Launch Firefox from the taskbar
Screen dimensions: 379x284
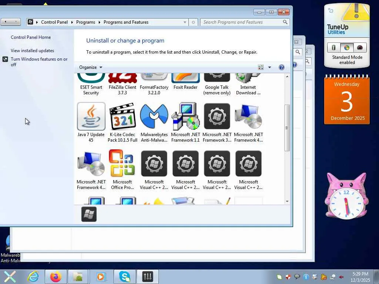tap(56, 277)
